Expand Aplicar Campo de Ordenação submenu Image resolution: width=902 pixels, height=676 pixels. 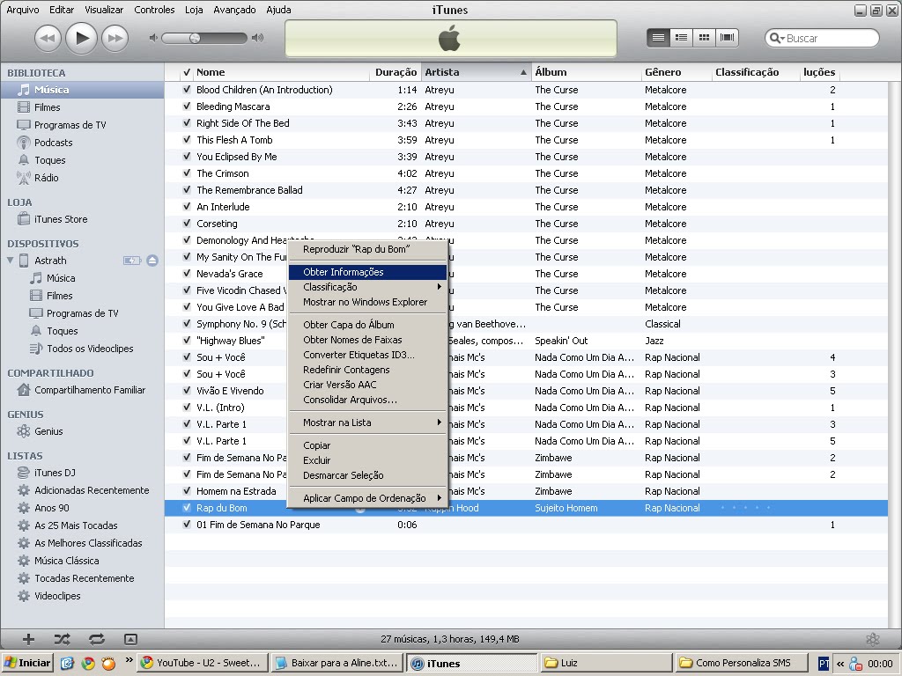coord(367,498)
